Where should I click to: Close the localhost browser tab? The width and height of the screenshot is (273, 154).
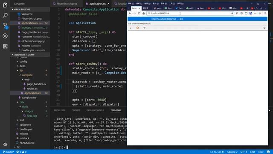[x=139, y=8]
